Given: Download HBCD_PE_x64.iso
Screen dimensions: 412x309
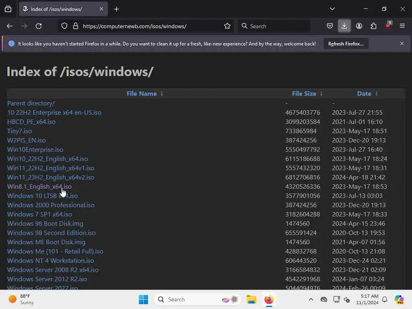Looking at the screenshot, I should click(x=31, y=122).
